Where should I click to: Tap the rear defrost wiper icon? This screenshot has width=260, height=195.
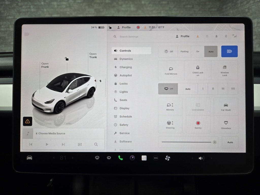109,158
